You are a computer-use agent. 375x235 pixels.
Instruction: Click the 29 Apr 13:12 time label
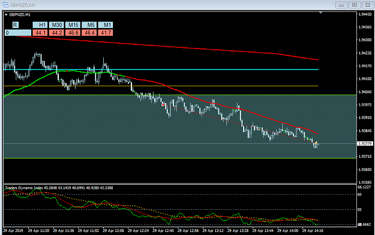coord(213,230)
